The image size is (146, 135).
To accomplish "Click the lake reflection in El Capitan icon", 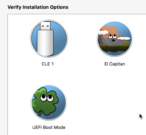I will click(114, 53).
